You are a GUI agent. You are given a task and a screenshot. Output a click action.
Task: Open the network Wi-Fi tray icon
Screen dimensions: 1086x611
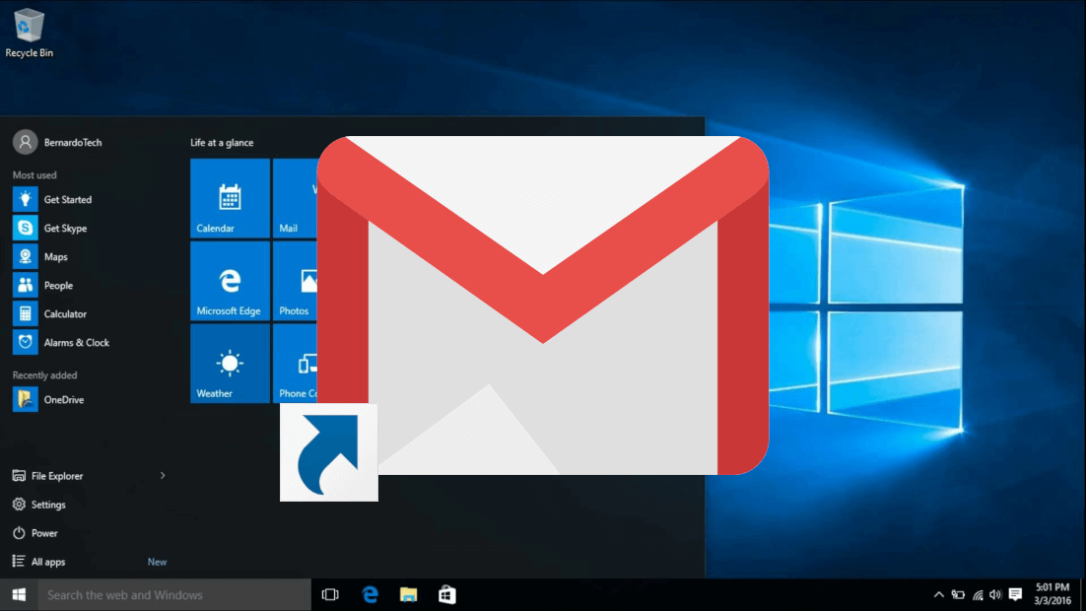tap(978, 595)
